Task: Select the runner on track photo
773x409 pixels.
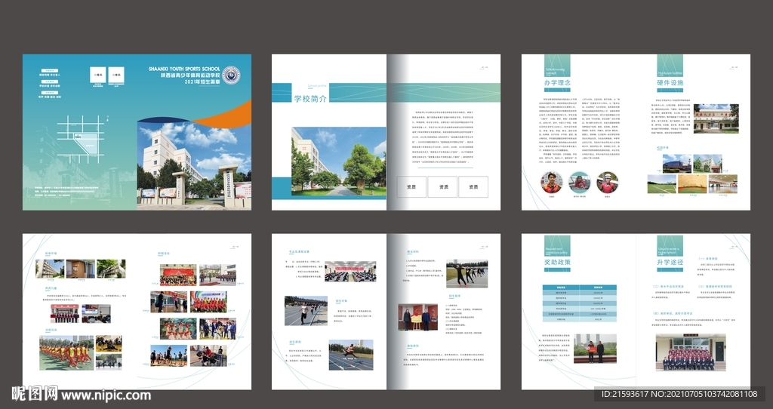Action: 306,311
